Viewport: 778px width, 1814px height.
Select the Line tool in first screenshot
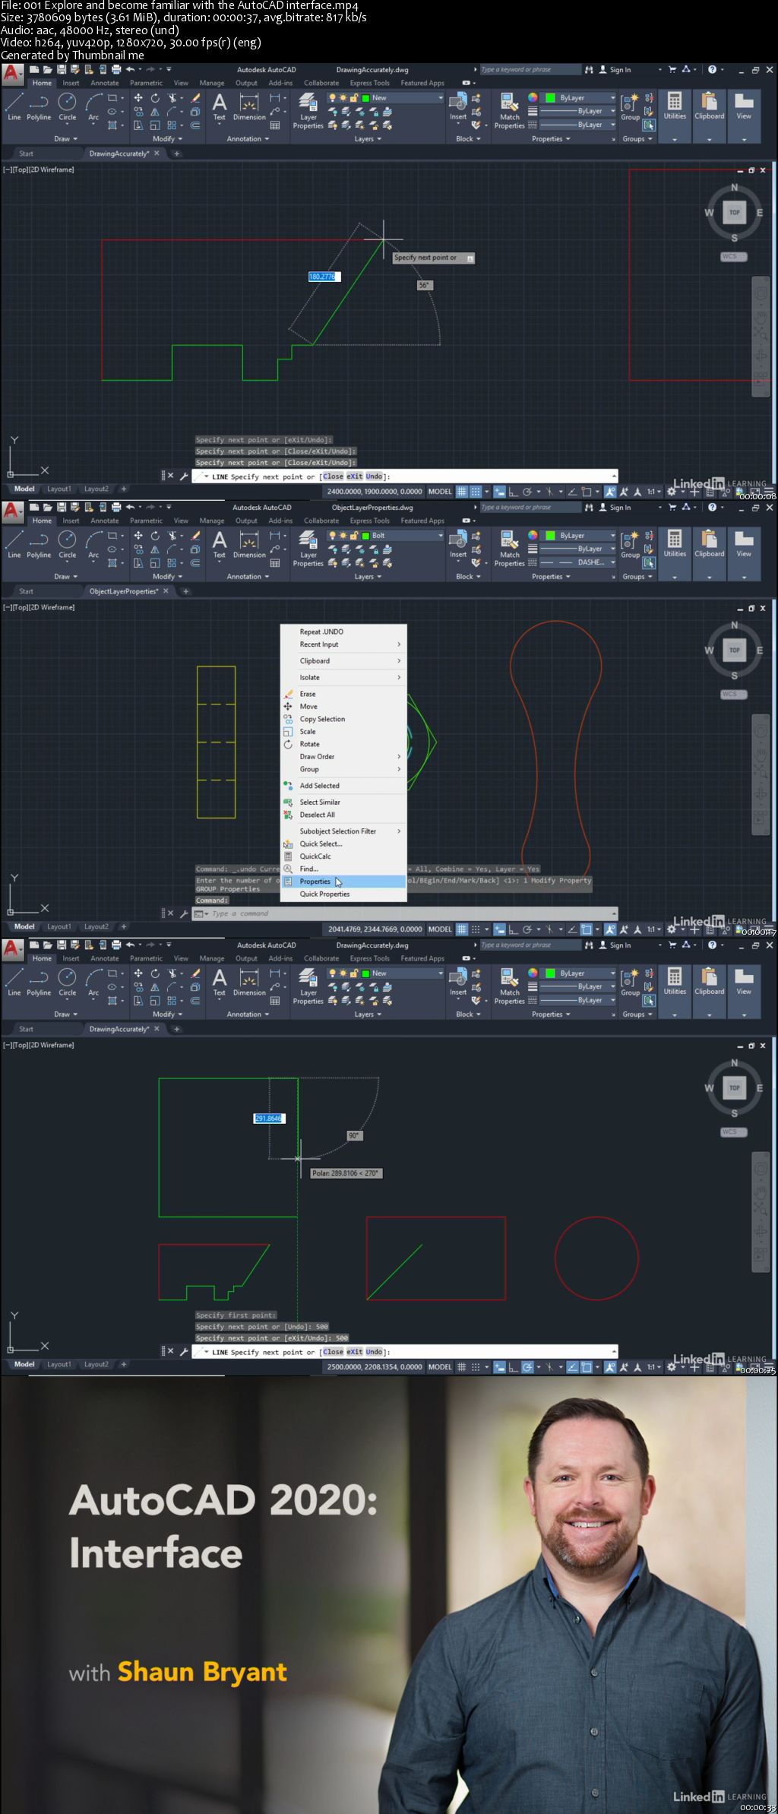tap(14, 106)
